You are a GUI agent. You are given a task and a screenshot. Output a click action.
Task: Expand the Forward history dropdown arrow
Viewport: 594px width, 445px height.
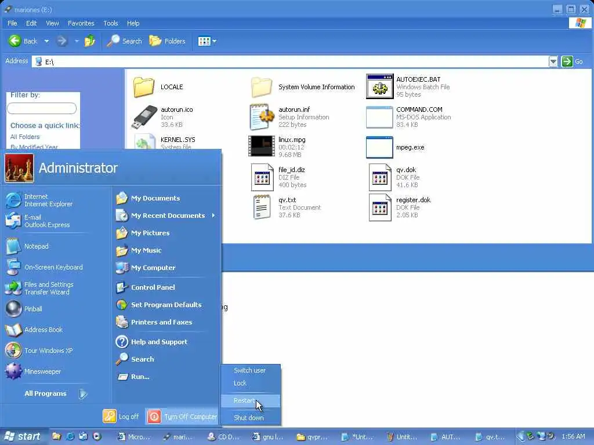(x=77, y=41)
